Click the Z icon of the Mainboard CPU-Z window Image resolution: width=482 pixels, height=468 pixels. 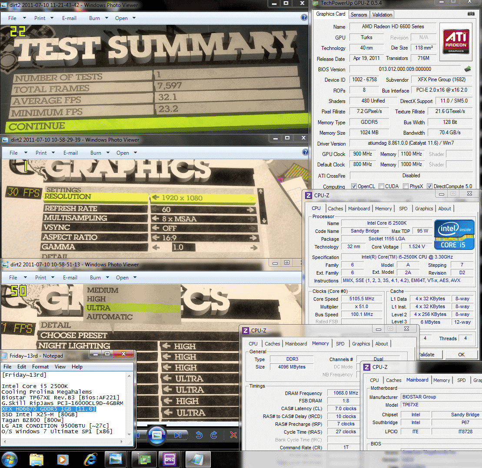(x=367, y=367)
